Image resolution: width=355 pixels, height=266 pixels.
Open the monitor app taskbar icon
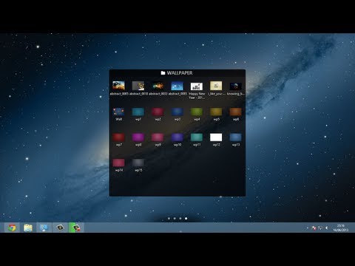pyautogui.click(x=44, y=228)
